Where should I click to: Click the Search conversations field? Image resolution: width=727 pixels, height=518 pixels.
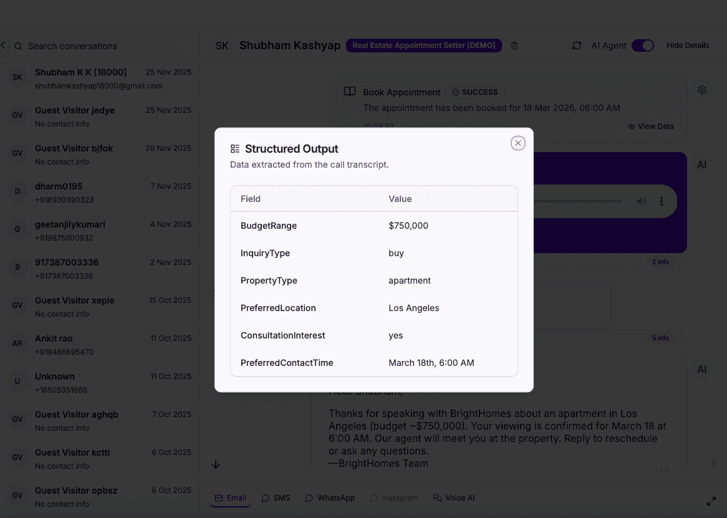pos(94,46)
